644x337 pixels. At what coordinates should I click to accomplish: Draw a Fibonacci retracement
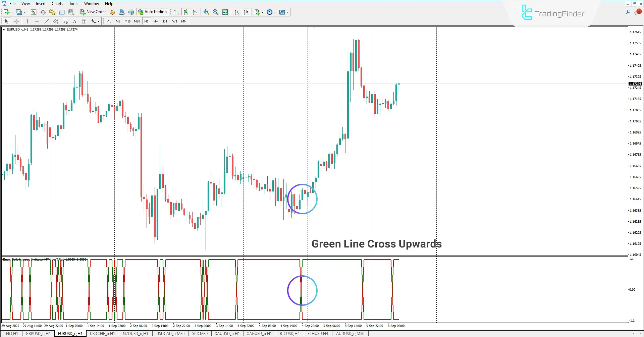65,21
